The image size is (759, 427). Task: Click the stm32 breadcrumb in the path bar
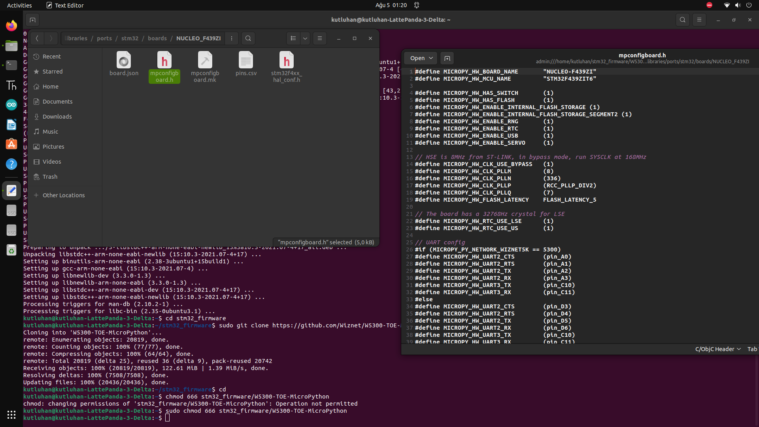pos(130,38)
